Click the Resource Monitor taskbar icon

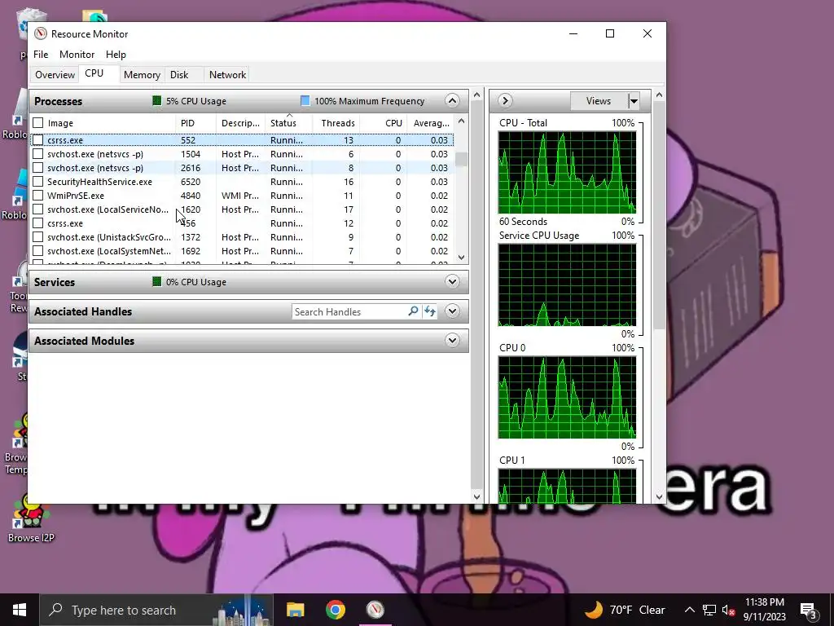coord(375,610)
